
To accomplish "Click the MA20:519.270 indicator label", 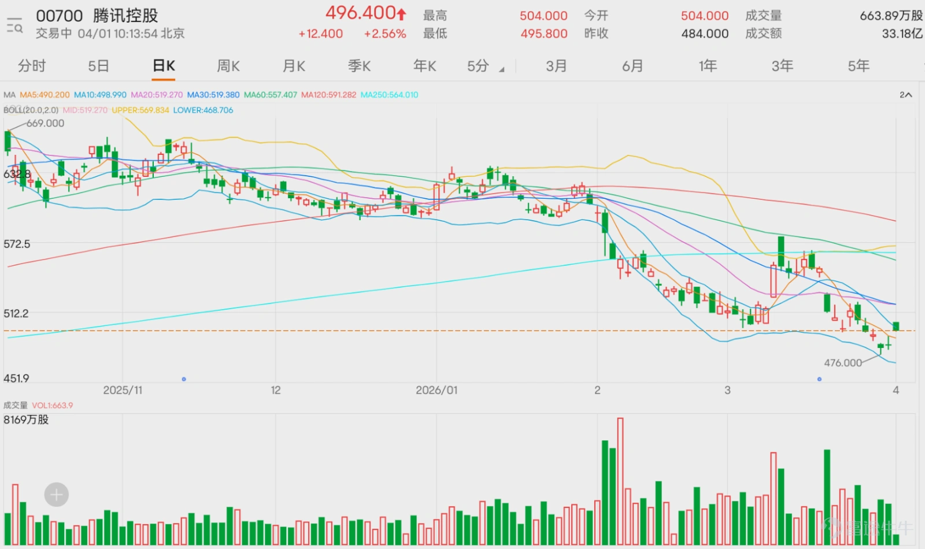I will click(x=157, y=95).
